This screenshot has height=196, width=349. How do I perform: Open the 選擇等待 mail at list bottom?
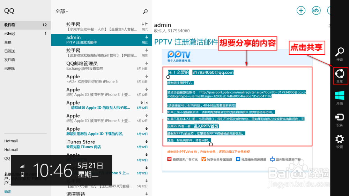(102, 193)
